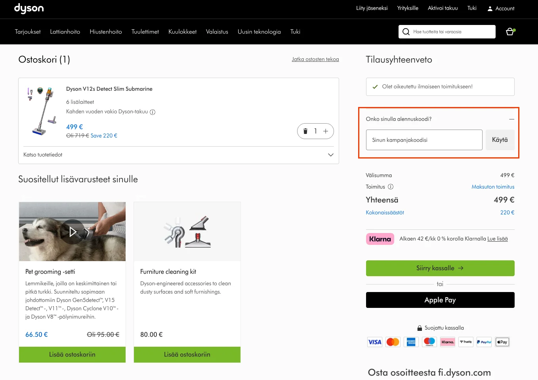Proceed with Siirry kassalle button
Viewport: 538px width, 380px height.
tap(440, 268)
